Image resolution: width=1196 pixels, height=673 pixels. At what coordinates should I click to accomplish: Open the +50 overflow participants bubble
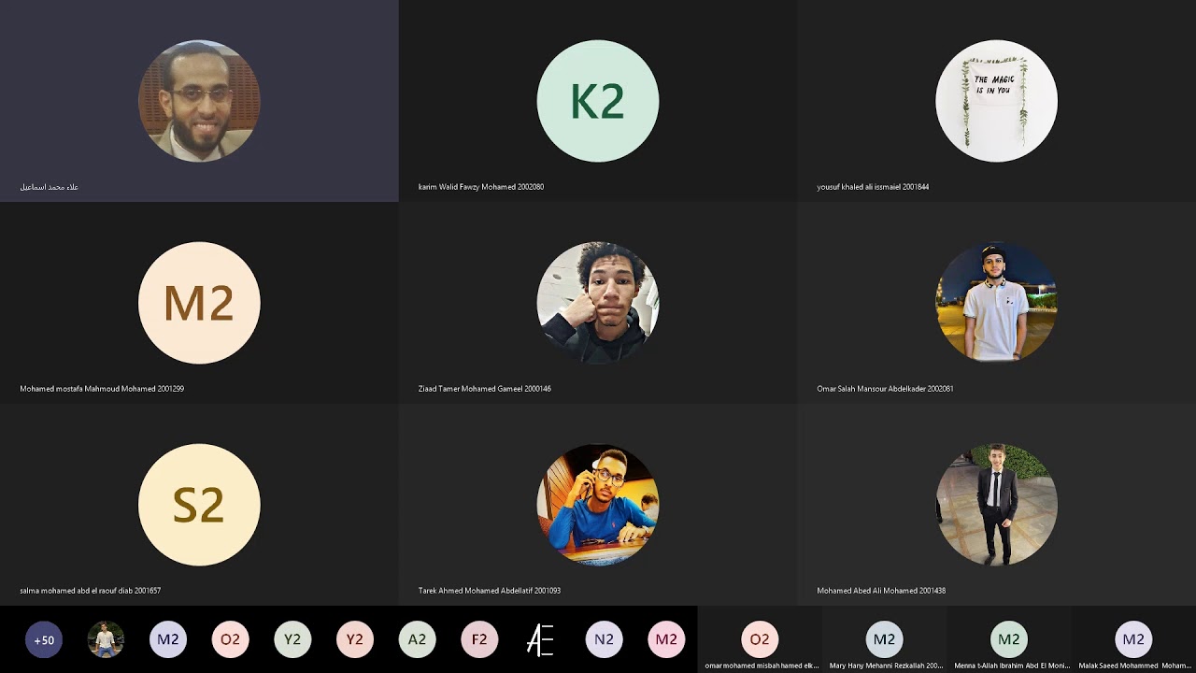point(44,640)
